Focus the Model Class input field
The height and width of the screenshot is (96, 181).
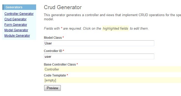[99, 43]
